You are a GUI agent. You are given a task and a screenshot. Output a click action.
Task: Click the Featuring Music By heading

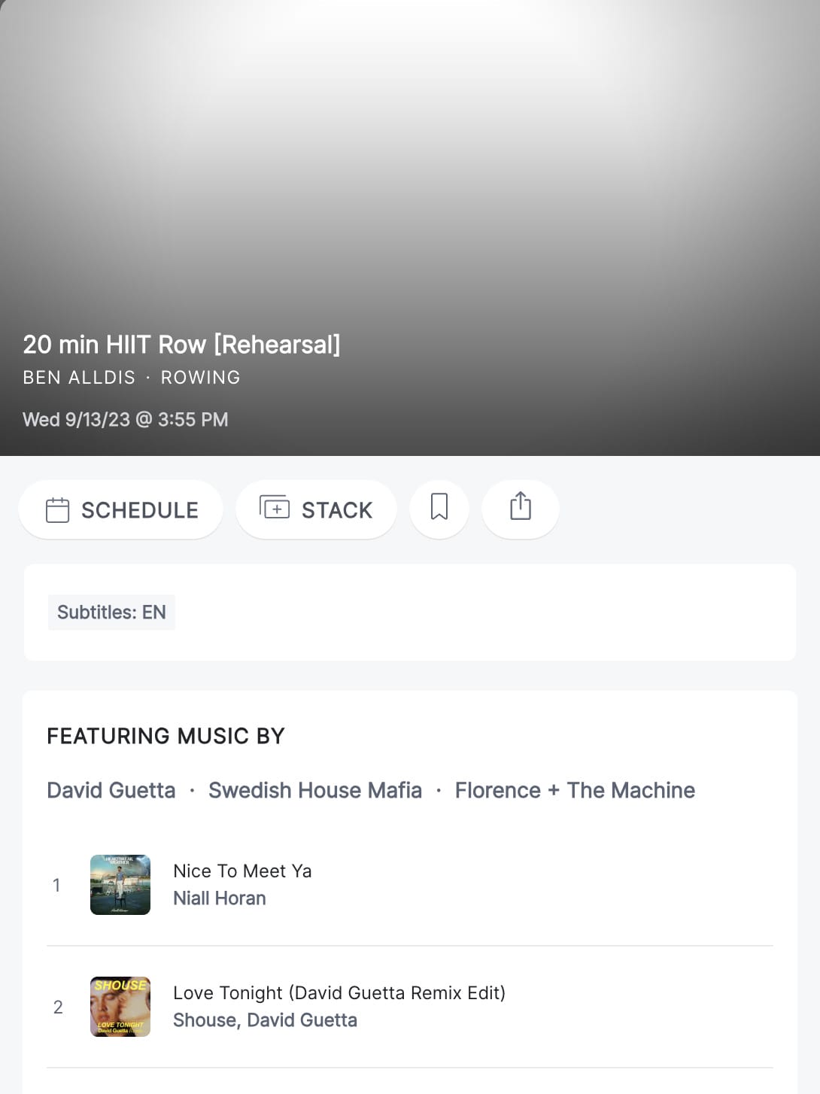click(166, 736)
